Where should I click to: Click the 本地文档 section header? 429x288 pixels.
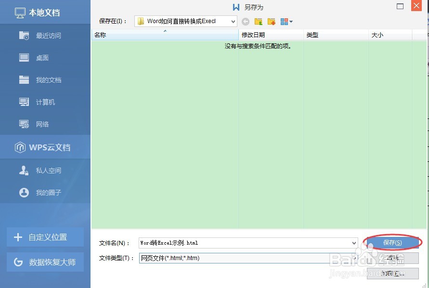[45, 13]
